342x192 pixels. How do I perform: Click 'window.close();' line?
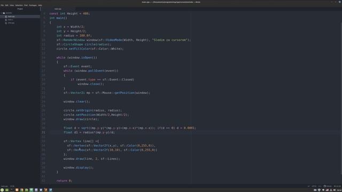coord(91,84)
